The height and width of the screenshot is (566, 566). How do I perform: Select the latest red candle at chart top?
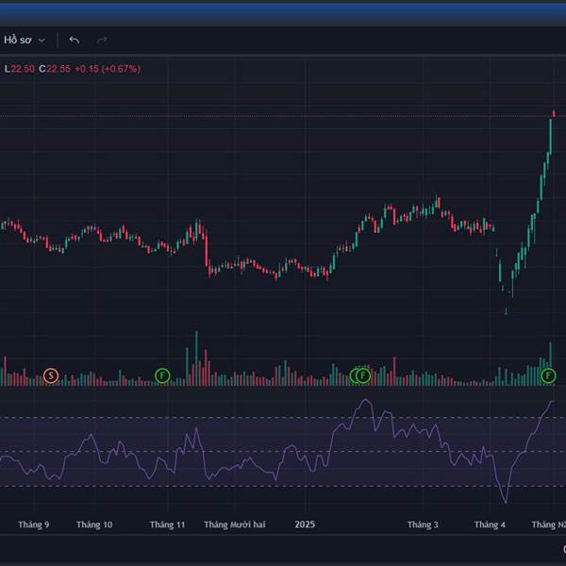[x=554, y=114]
